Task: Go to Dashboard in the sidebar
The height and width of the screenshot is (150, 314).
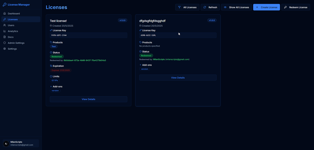Action: [x=21, y=13]
